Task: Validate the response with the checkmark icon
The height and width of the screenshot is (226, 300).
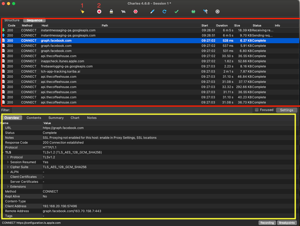Action: pos(176,11)
